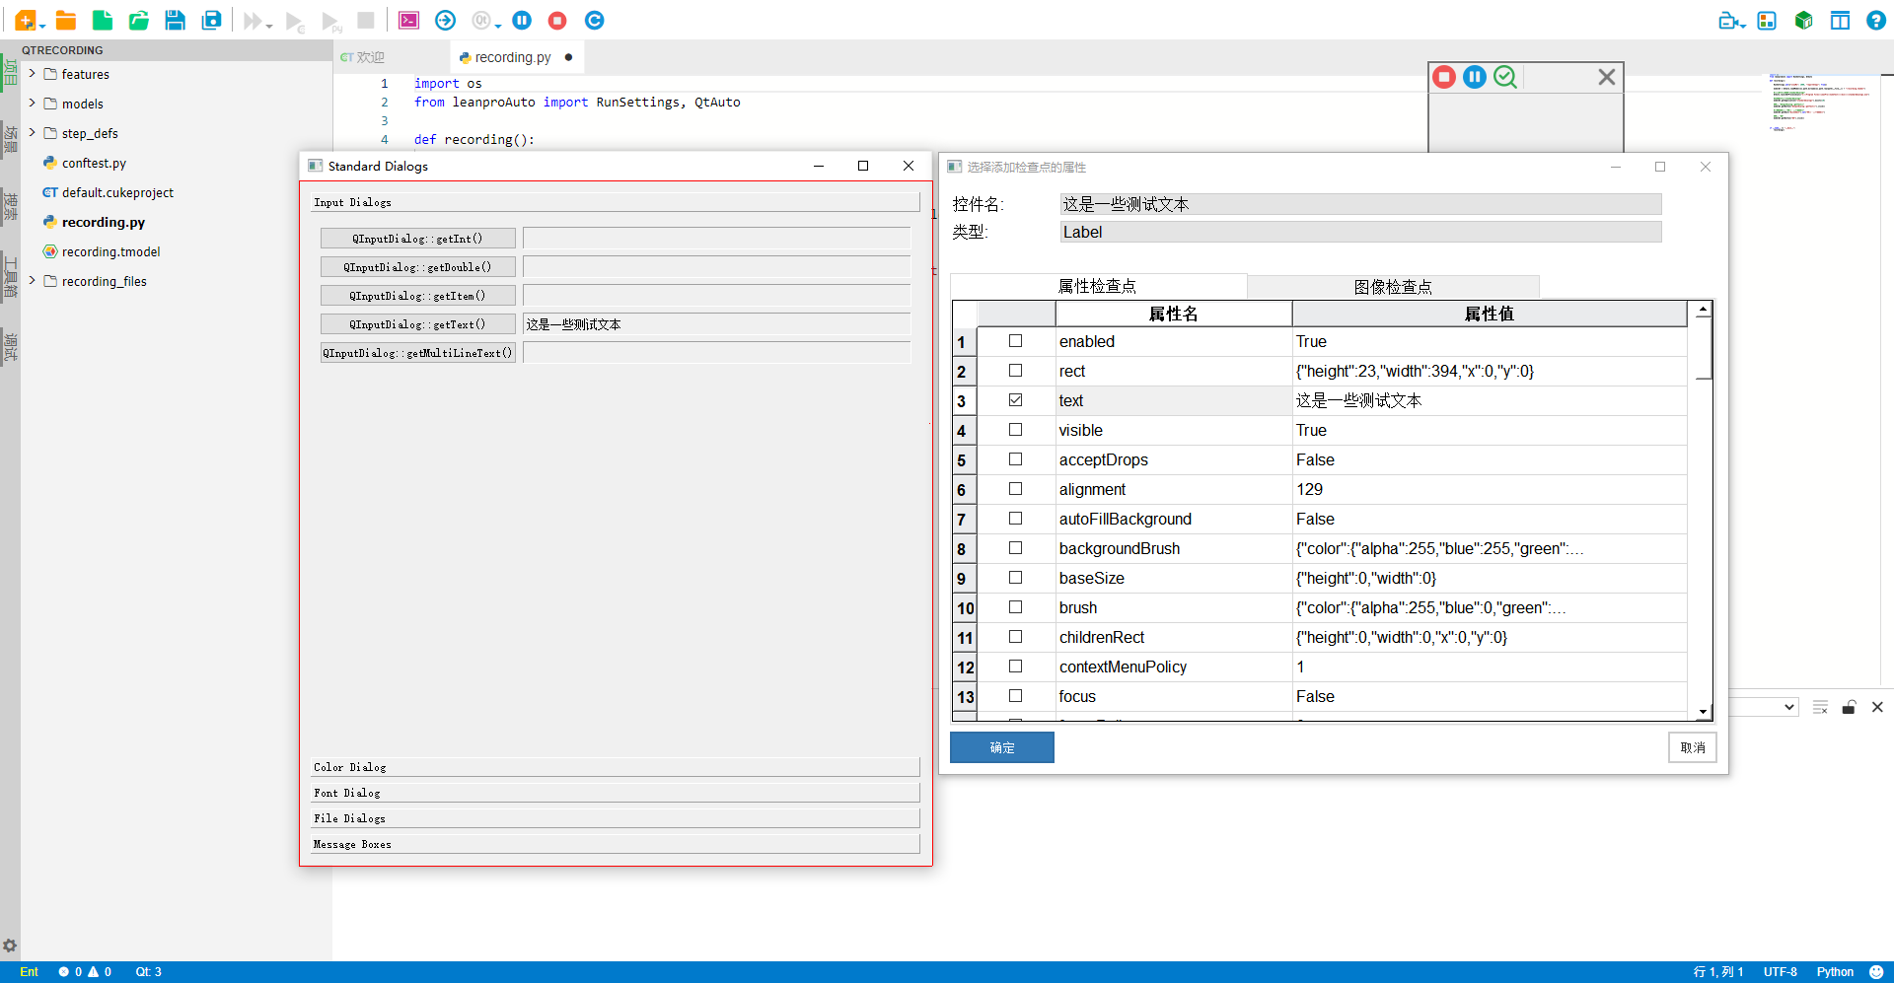
Task: Expand the features folder
Action: click(x=33, y=74)
